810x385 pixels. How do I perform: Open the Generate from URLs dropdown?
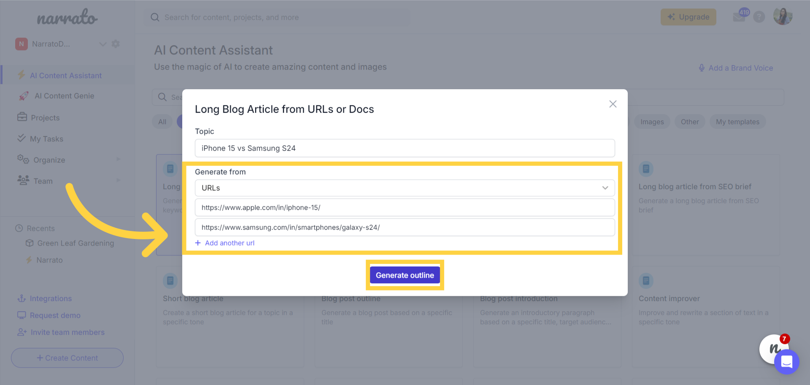click(405, 188)
